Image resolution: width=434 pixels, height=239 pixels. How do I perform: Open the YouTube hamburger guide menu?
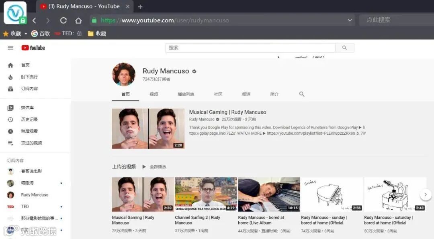point(10,48)
